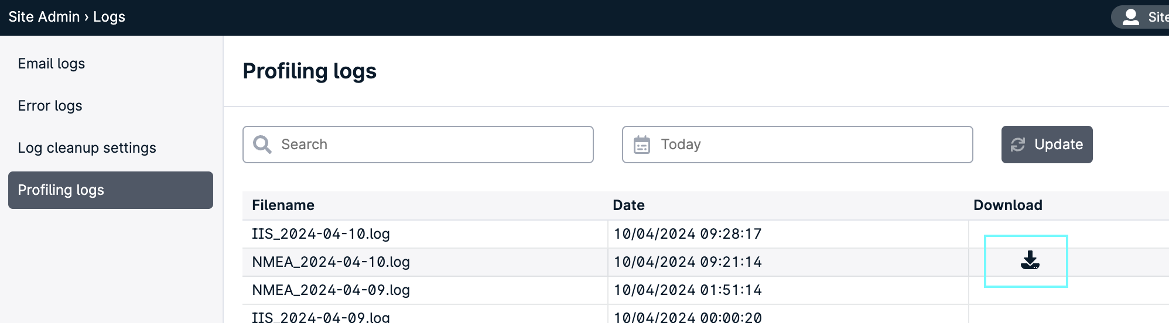
Task: Click the magnifier icon in Search box
Action: pos(262,145)
